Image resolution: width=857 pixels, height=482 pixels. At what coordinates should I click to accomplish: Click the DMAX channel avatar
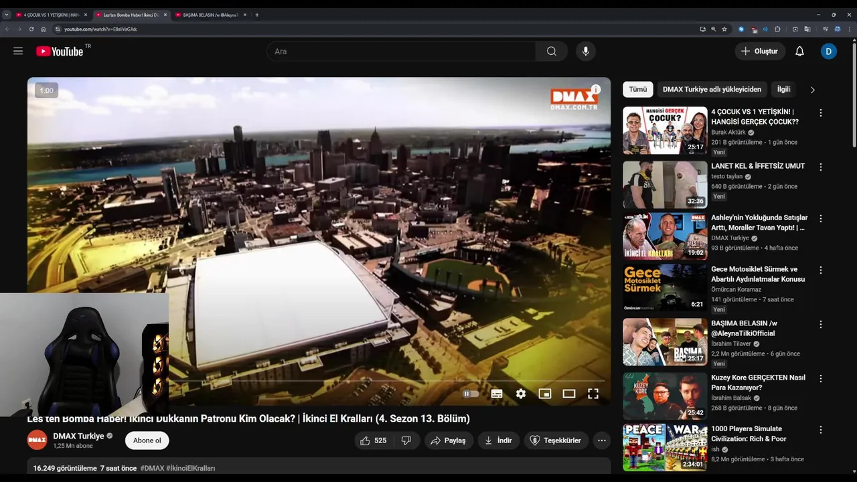[37, 440]
